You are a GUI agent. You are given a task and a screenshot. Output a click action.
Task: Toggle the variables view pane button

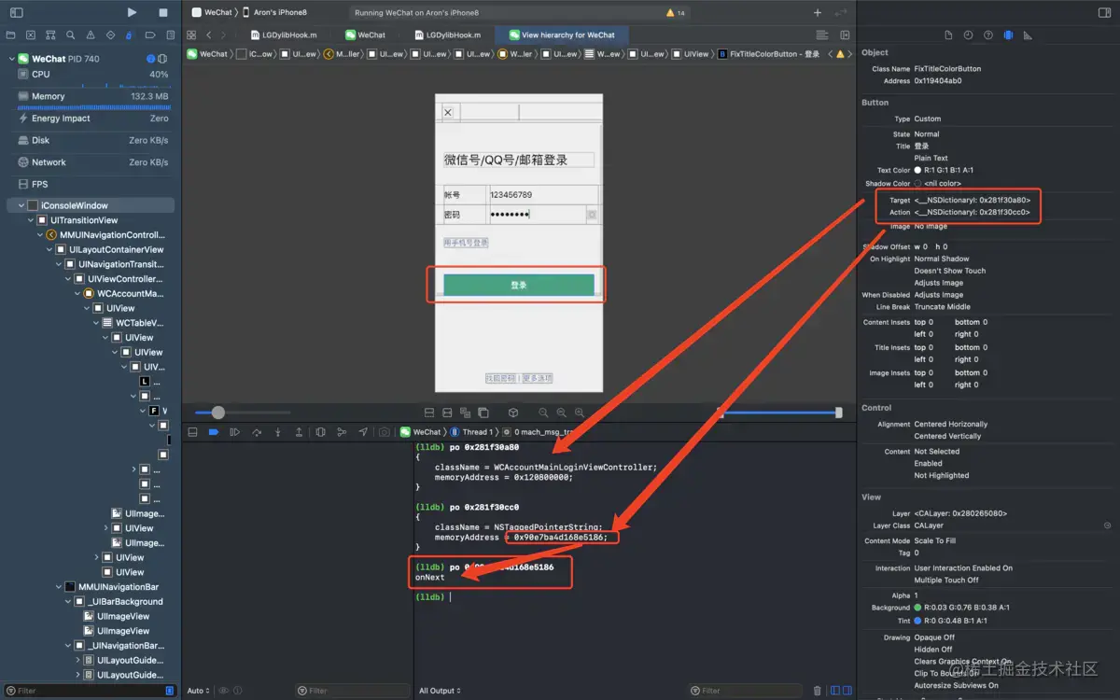[x=834, y=691]
